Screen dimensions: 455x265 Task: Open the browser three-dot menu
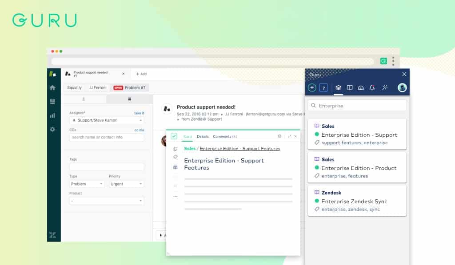(x=393, y=61)
